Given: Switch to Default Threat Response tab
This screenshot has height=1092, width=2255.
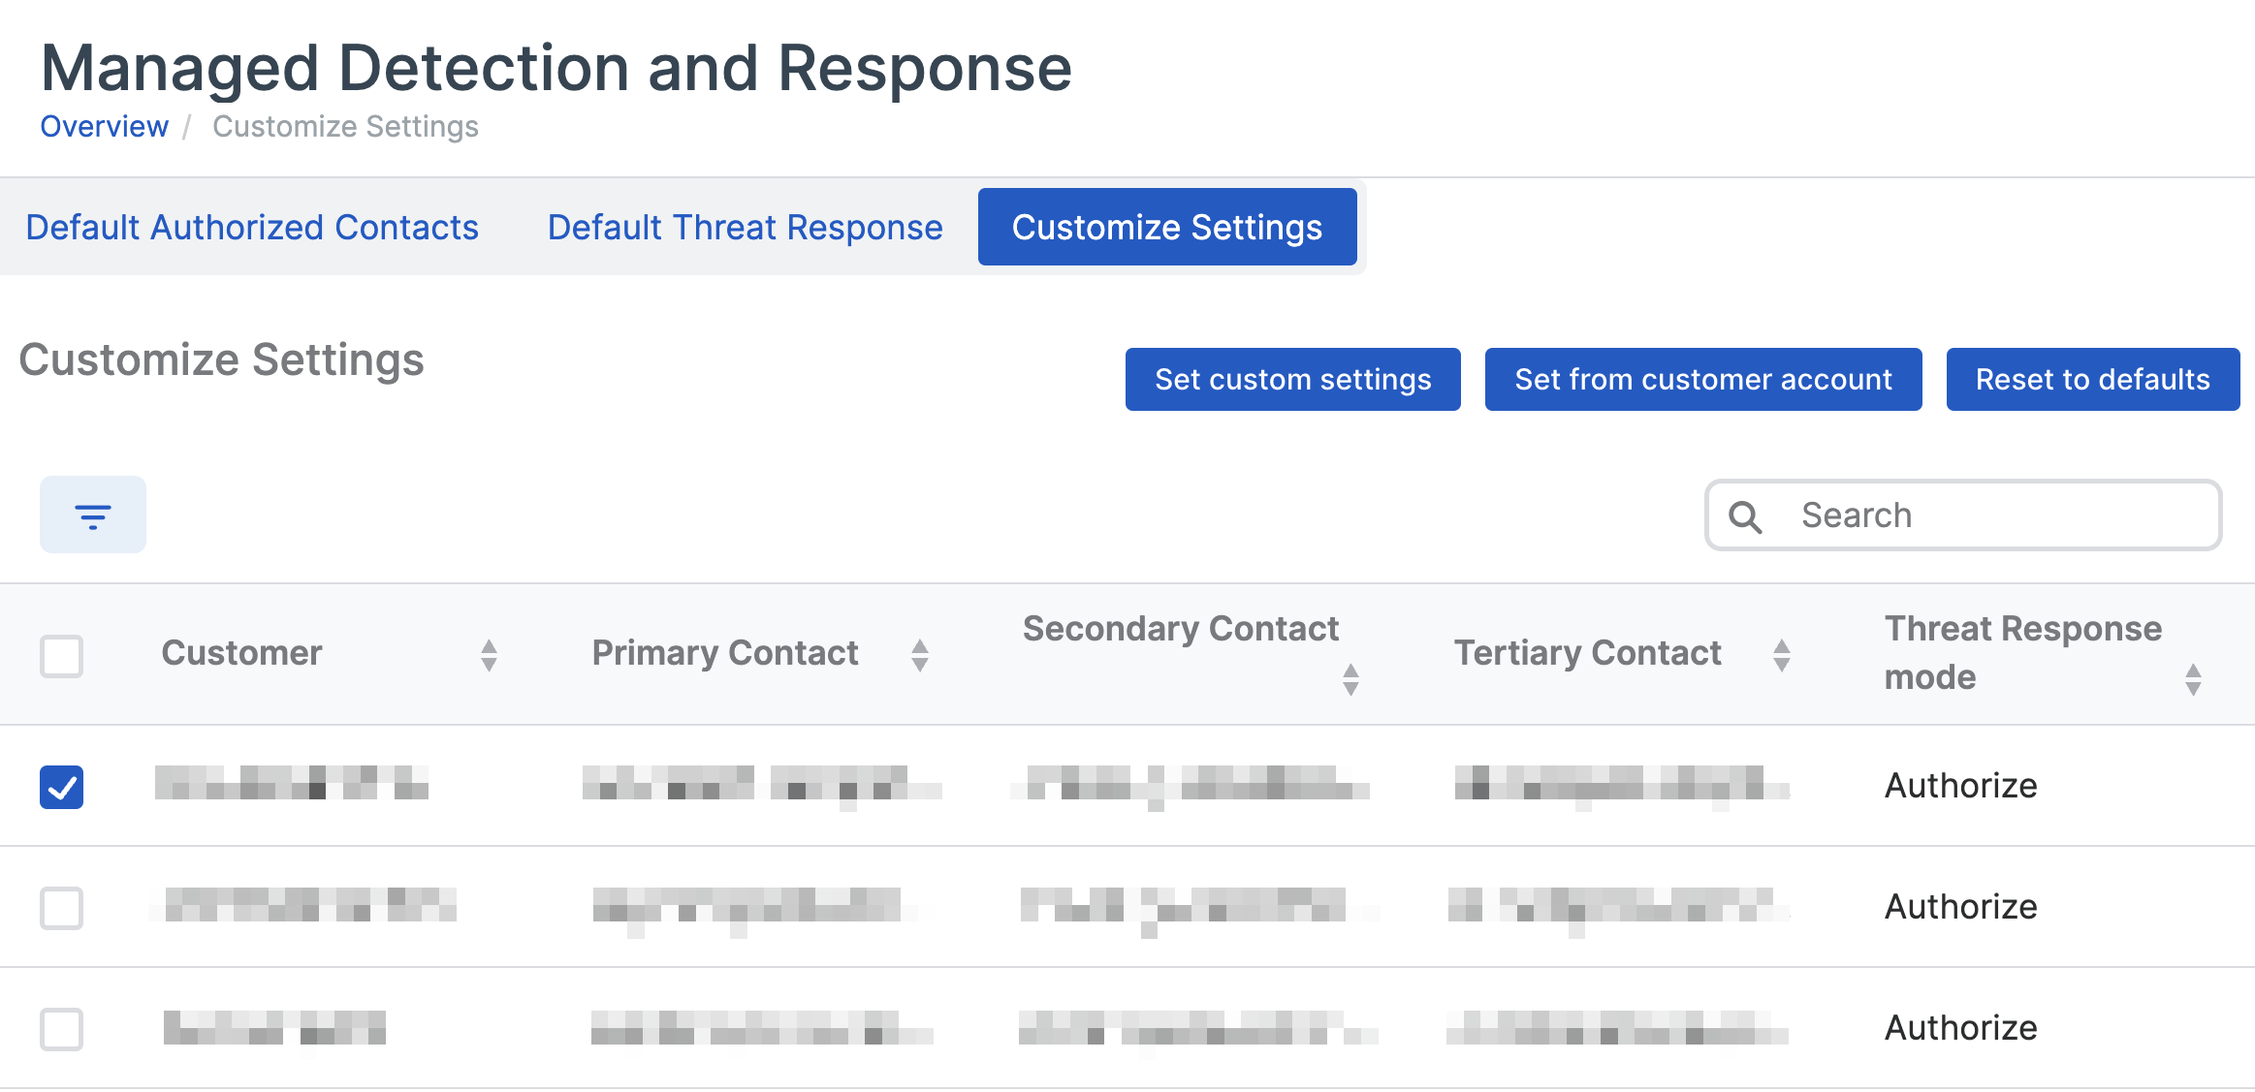Looking at the screenshot, I should [745, 227].
